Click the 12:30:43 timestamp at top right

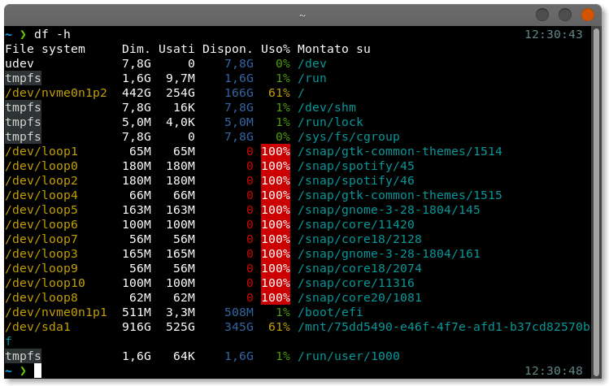[x=554, y=35]
